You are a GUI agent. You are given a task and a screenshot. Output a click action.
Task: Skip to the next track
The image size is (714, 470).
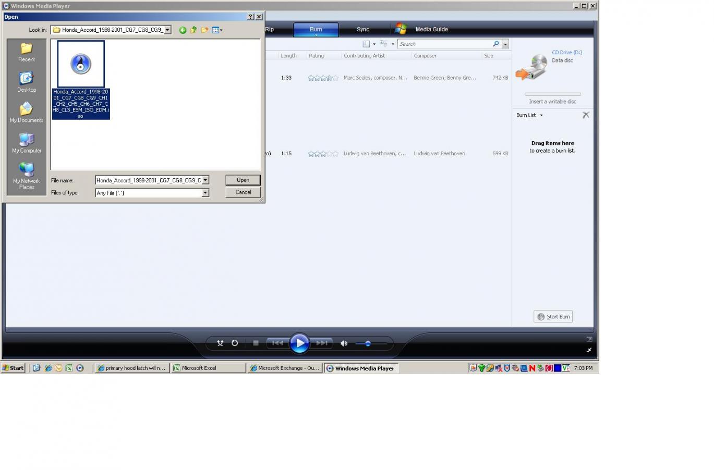click(x=322, y=343)
